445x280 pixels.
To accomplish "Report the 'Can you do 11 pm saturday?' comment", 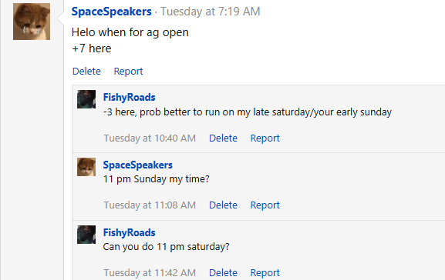I will coord(265,272).
